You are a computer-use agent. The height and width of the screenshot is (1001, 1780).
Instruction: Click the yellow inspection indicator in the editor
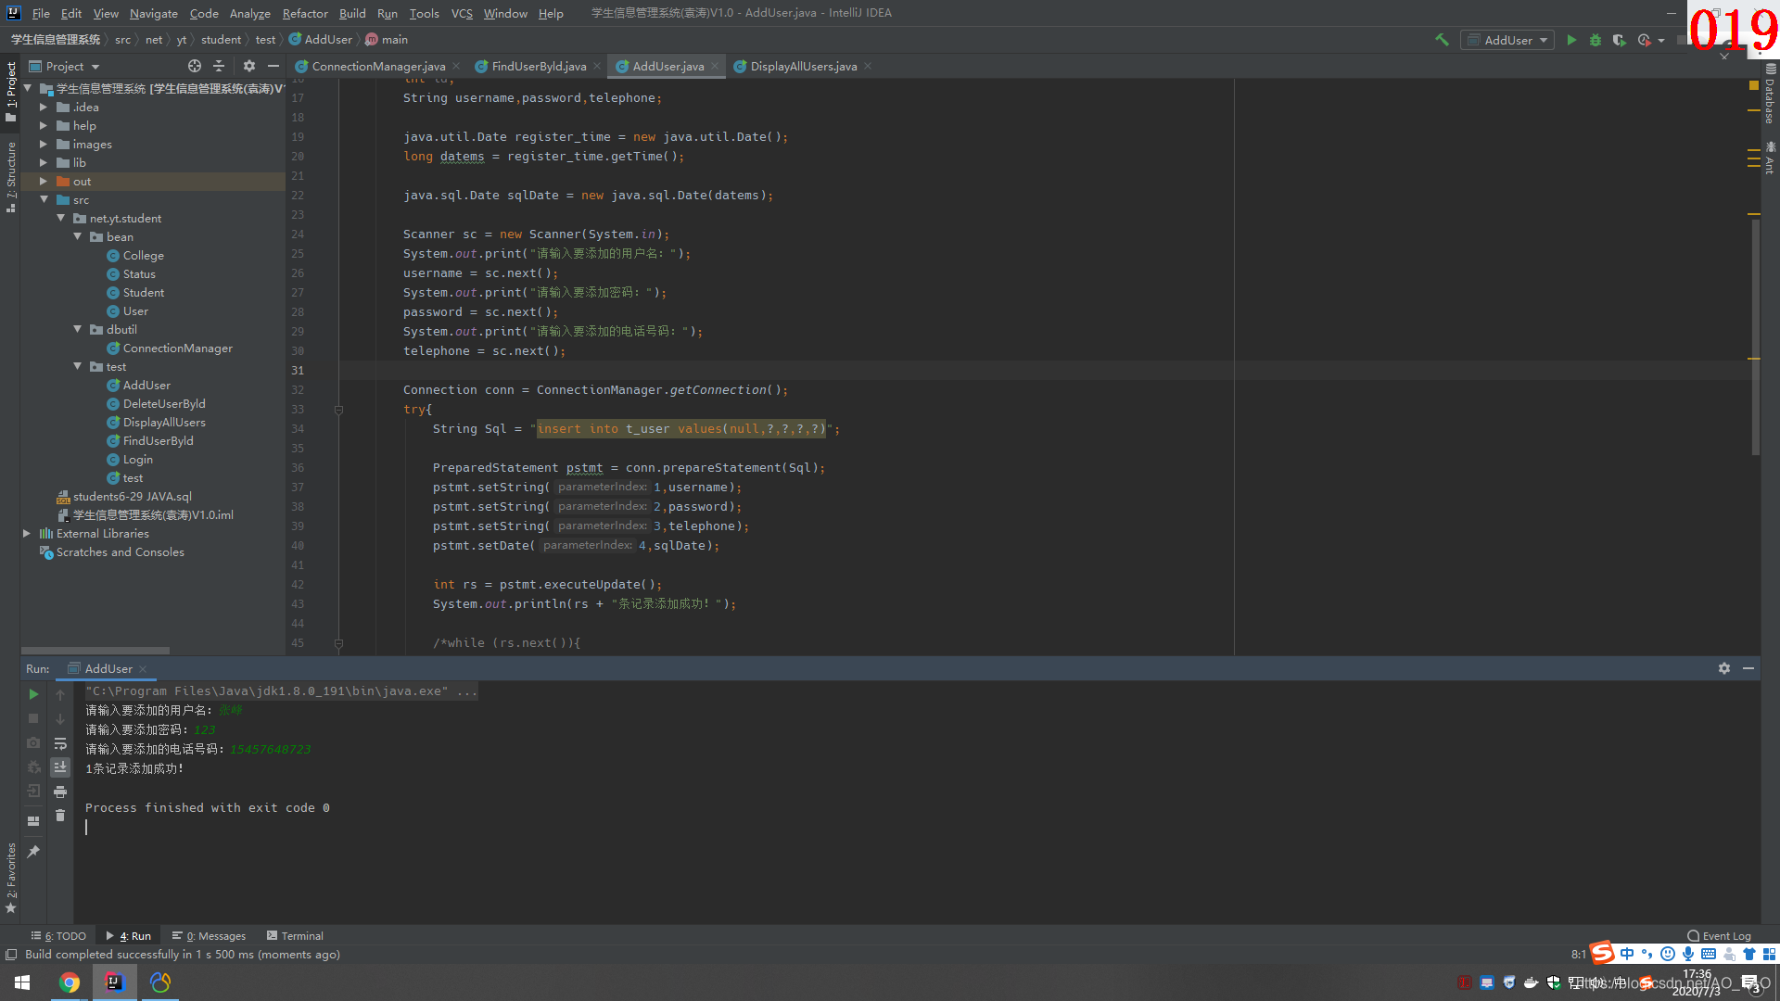click(1753, 84)
